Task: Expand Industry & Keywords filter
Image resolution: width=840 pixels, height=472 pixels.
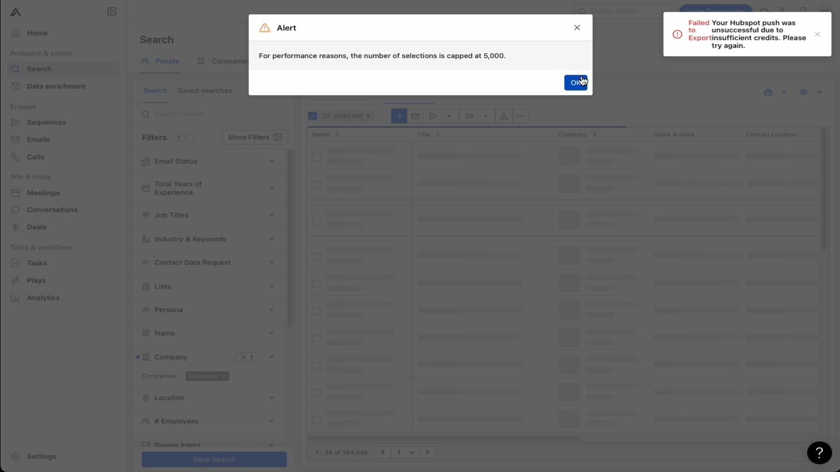Action: pos(209,239)
